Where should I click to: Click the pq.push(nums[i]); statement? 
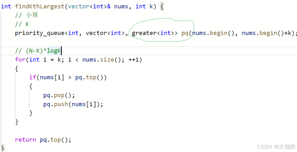73,104
